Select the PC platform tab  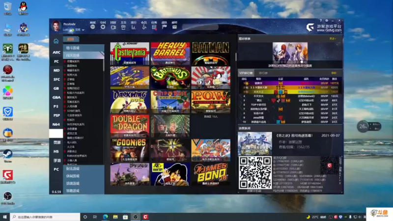[x=56, y=169]
